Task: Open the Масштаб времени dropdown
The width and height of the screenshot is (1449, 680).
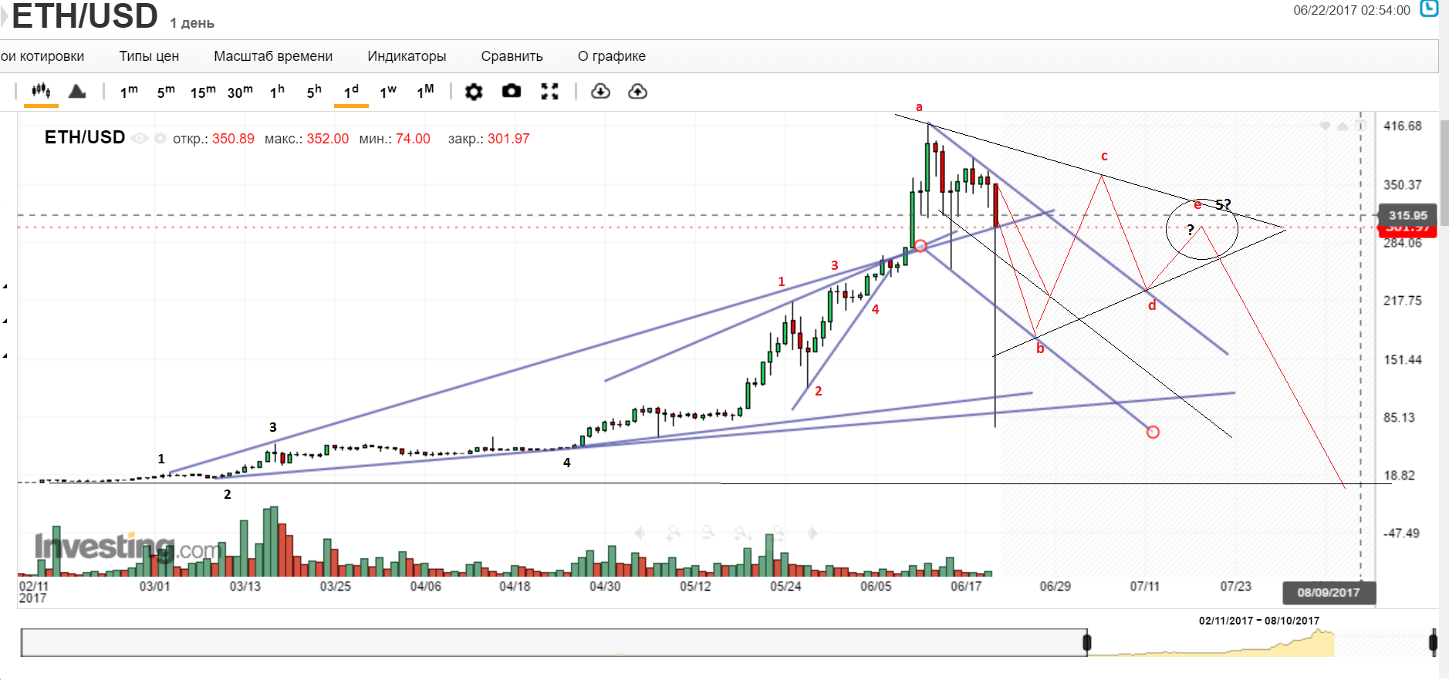Action: tap(273, 56)
